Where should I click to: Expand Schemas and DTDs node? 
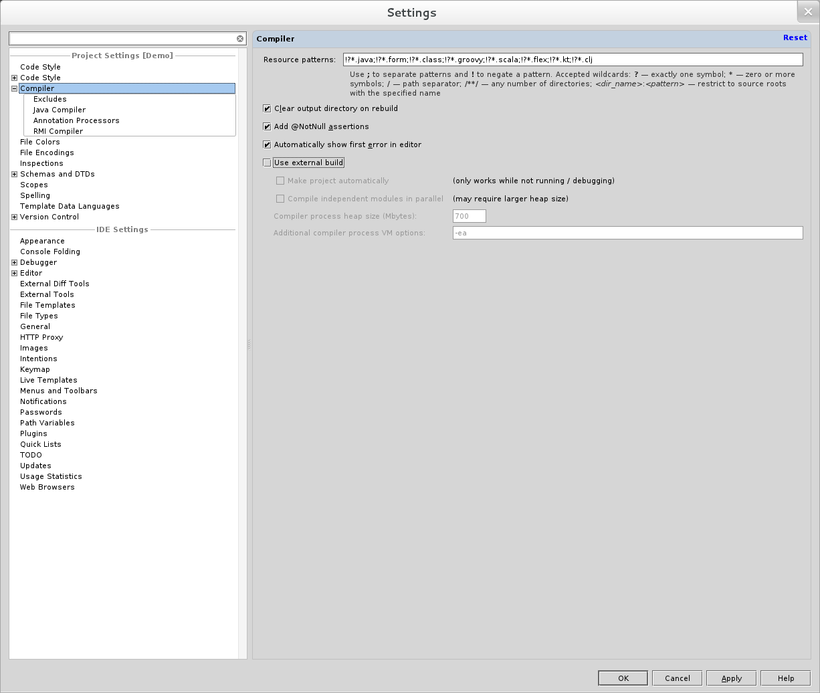coord(14,174)
